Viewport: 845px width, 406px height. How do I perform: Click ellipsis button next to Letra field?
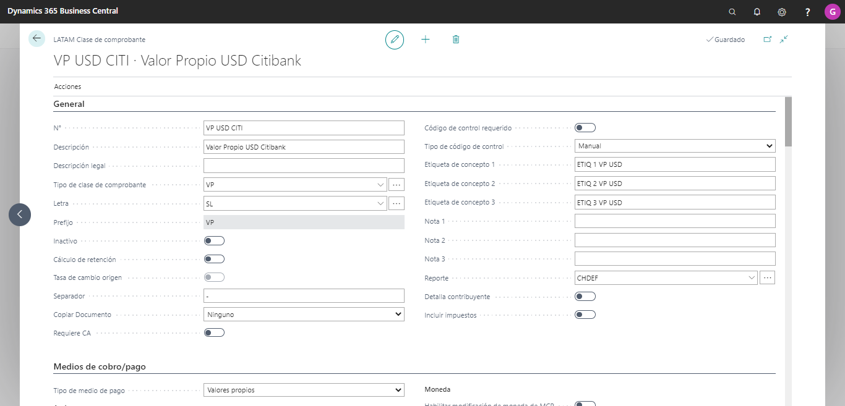(x=397, y=203)
